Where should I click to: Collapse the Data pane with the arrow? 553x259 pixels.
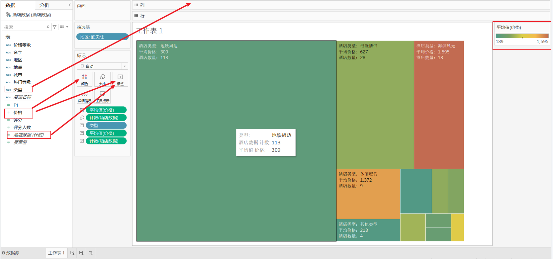pyautogui.click(x=69, y=5)
